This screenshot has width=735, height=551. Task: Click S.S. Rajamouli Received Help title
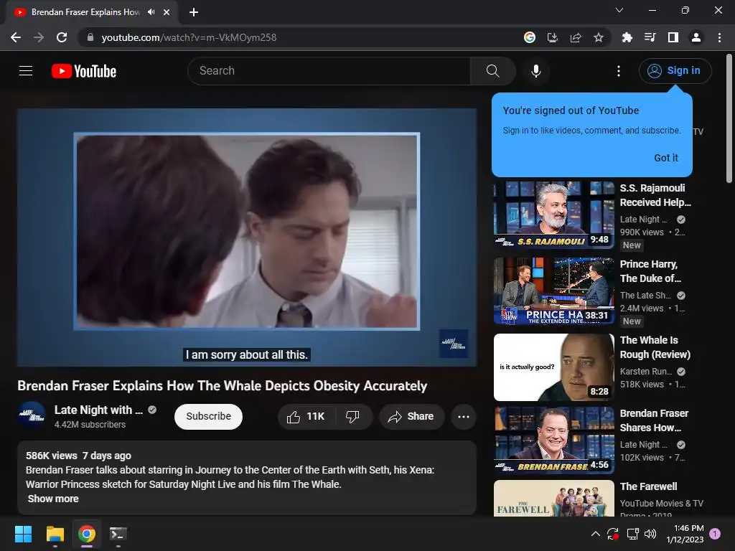tap(655, 195)
